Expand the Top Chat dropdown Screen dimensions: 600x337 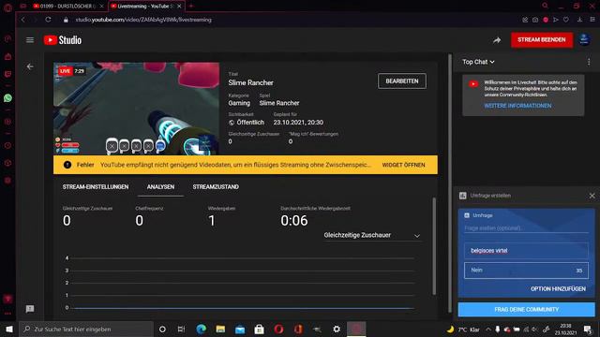point(478,62)
